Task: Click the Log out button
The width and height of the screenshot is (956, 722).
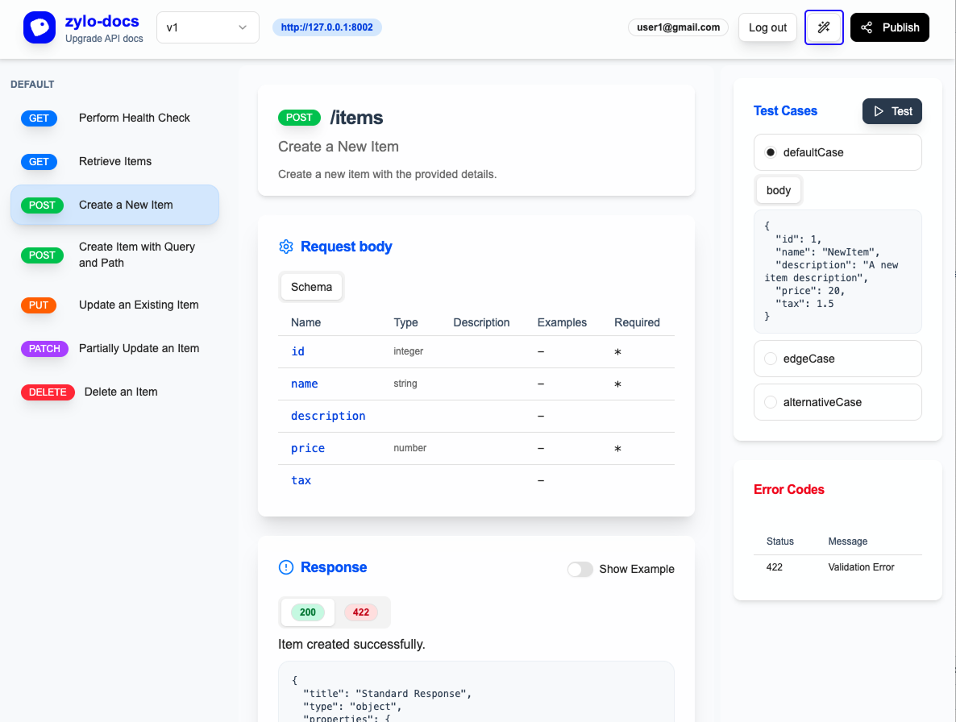Action: pyautogui.click(x=767, y=27)
